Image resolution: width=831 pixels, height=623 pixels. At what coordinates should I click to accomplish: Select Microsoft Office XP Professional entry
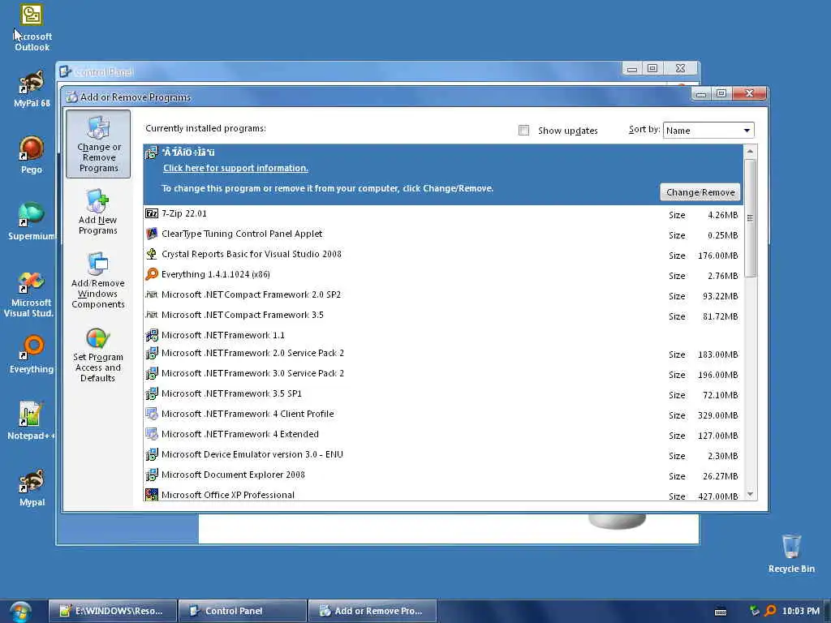click(443, 494)
